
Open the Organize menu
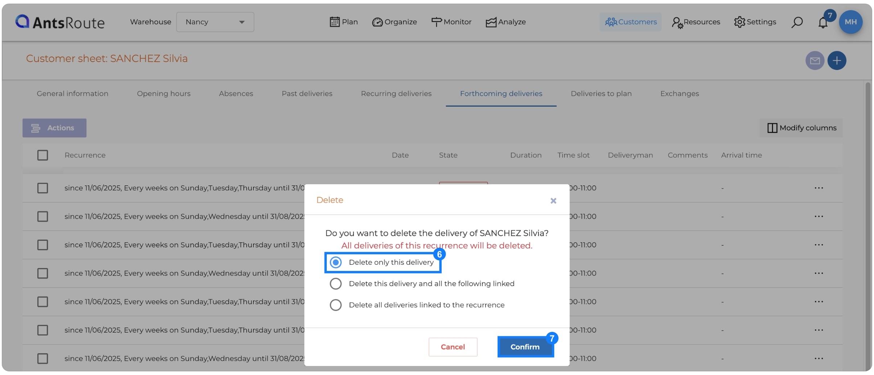[x=395, y=22]
